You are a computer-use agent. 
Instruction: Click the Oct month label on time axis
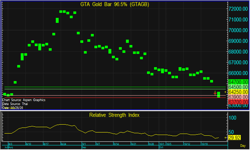[161, 148]
